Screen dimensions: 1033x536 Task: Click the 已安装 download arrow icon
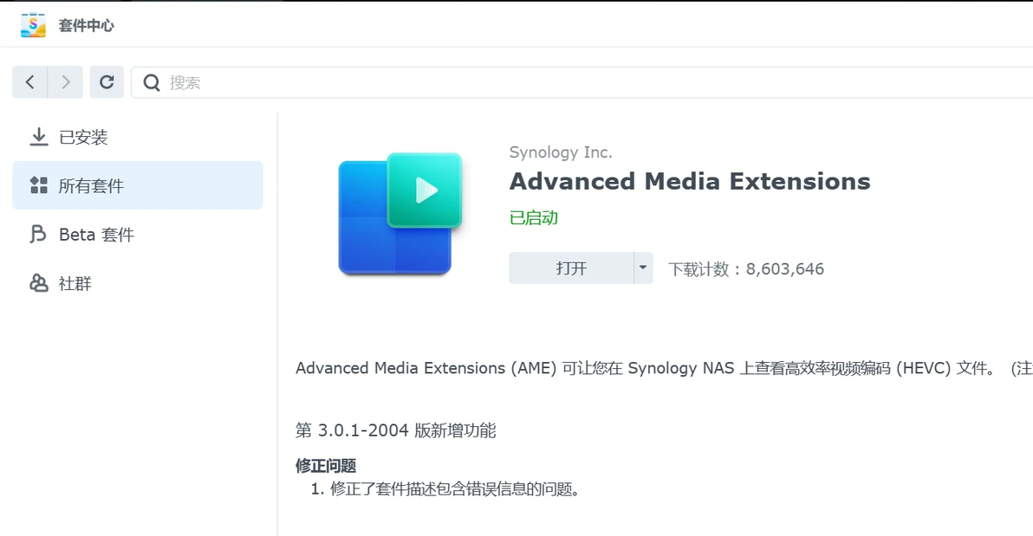point(39,136)
